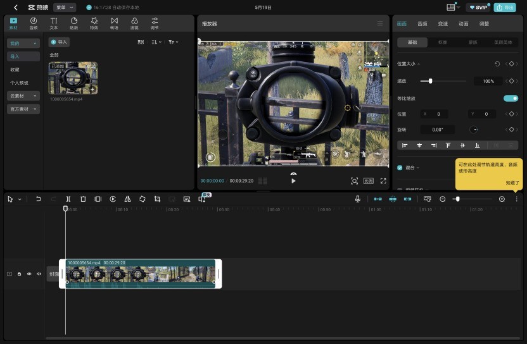The height and width of the screenshot is (344, 527).
Task: Rotate the clip with the rotate icon
Action: point(142,199)
